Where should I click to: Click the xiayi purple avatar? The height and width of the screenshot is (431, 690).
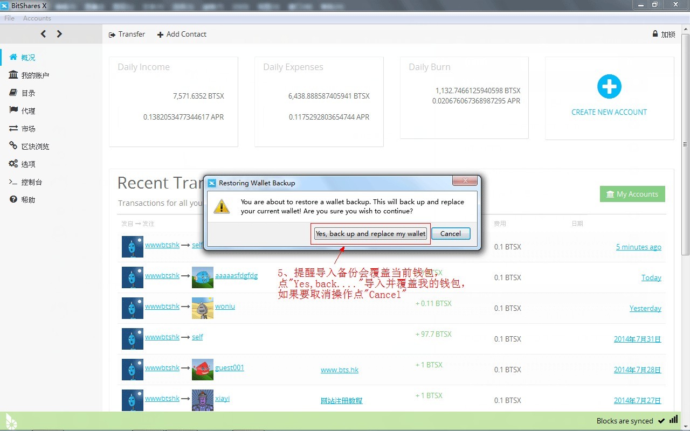[203, 400]
